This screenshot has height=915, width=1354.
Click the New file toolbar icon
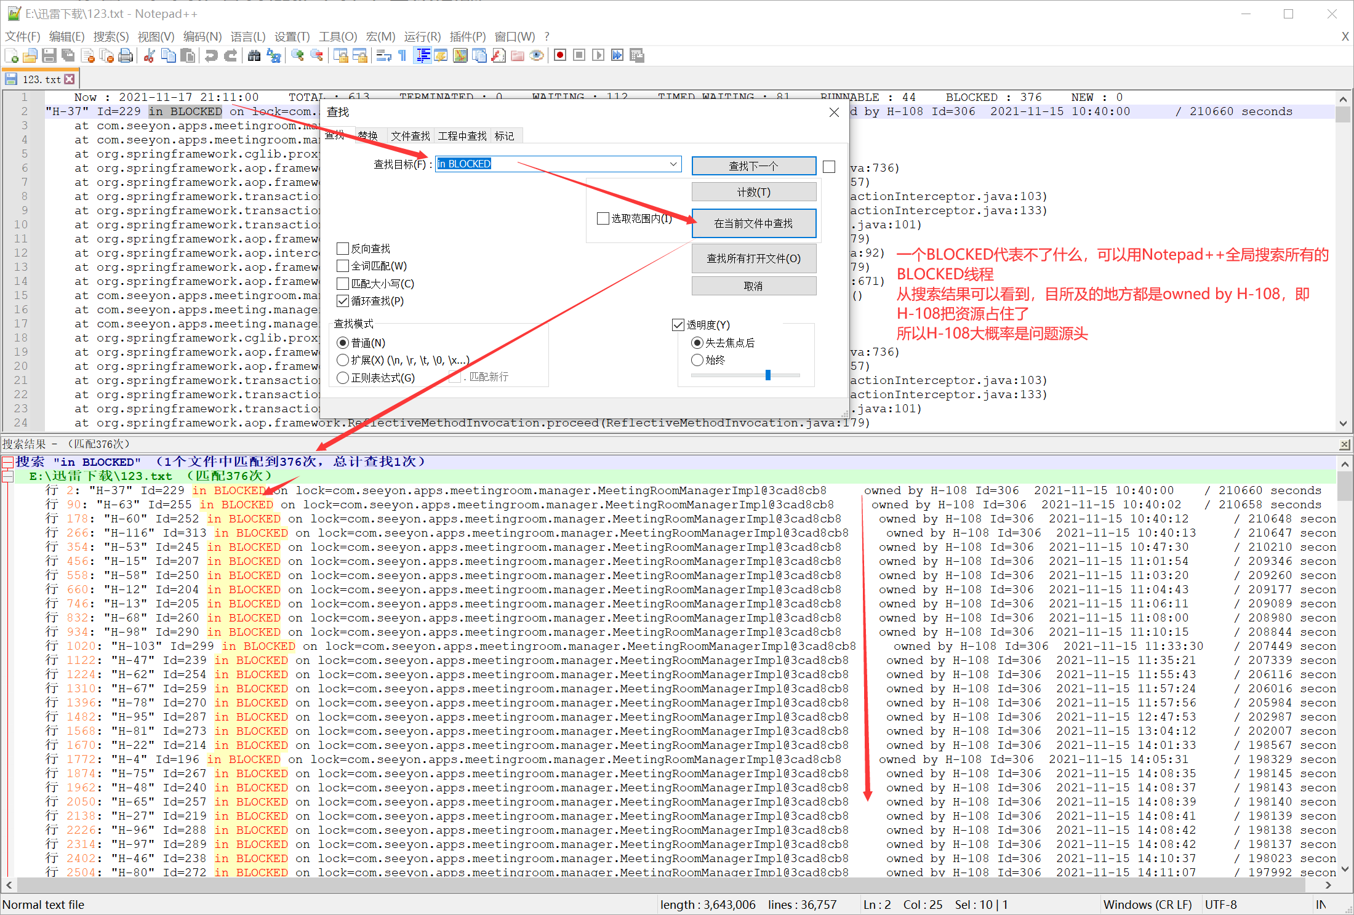[11, 56]
